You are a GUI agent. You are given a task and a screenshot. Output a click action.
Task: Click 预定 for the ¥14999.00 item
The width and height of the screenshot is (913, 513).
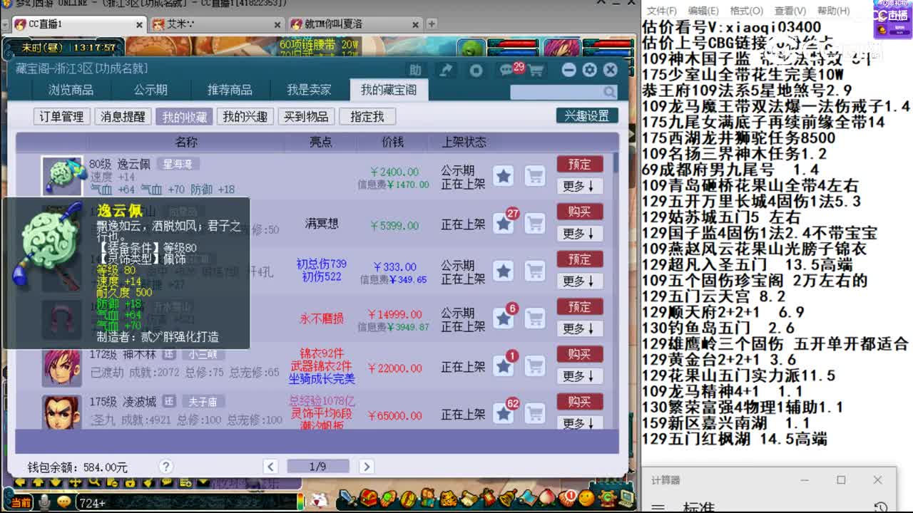coord(580,307)
